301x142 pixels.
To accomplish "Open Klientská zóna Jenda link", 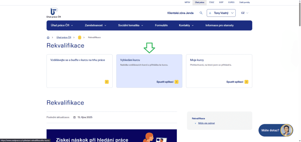I will click(180, 13).
